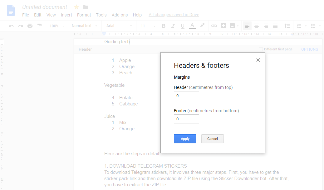This screenshot has width=324, height=190.
Task: Toggle Bold formatting
Action: [164, 26]
